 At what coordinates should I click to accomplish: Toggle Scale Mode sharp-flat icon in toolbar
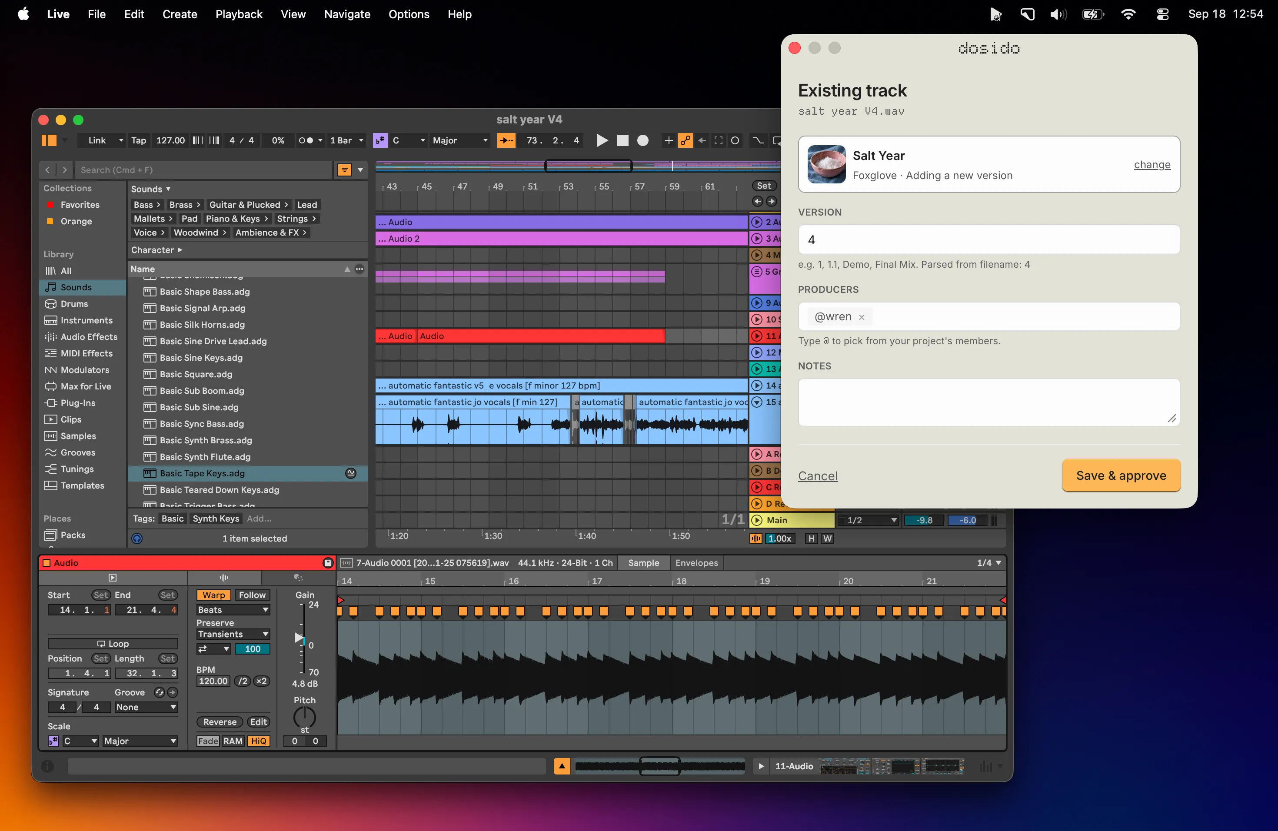pyautogui.click(x=380, y=141)
